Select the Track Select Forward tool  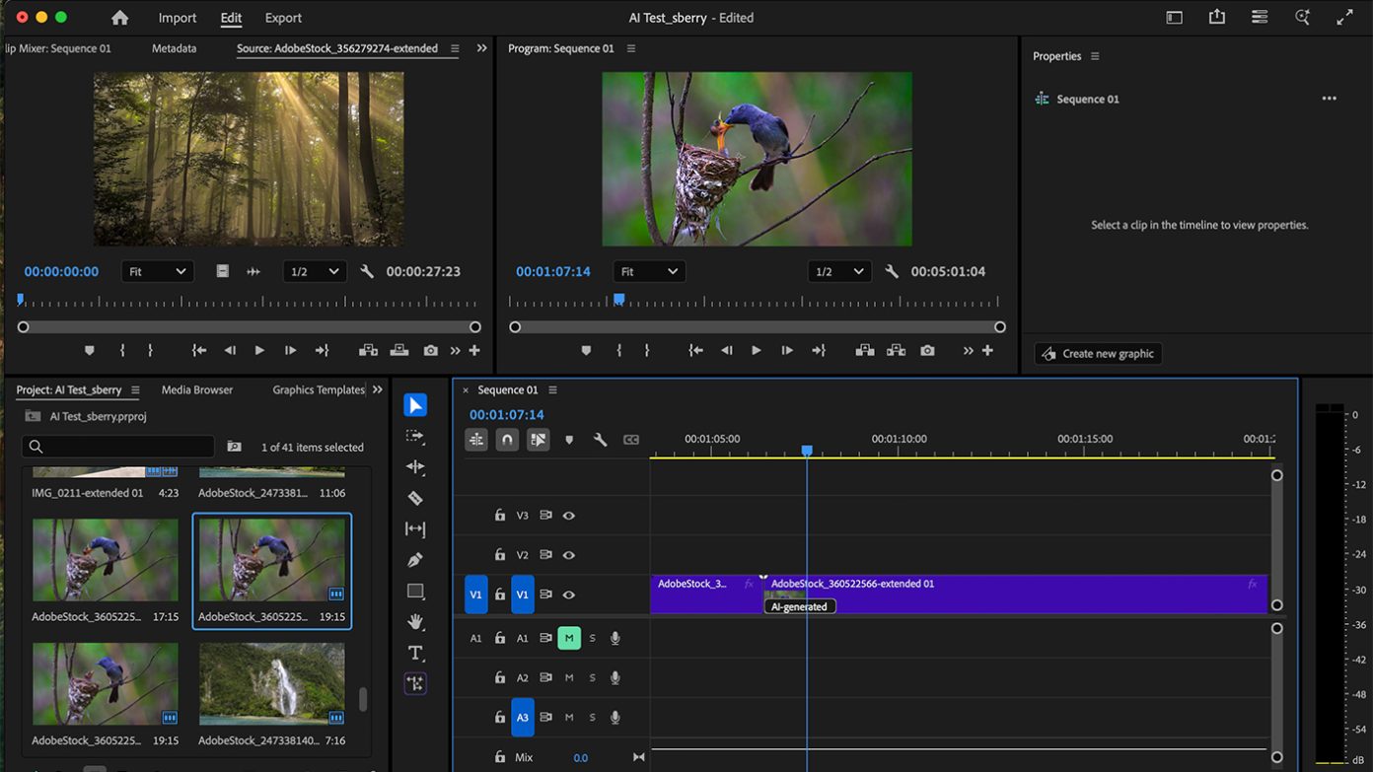(x=414, y=437)
